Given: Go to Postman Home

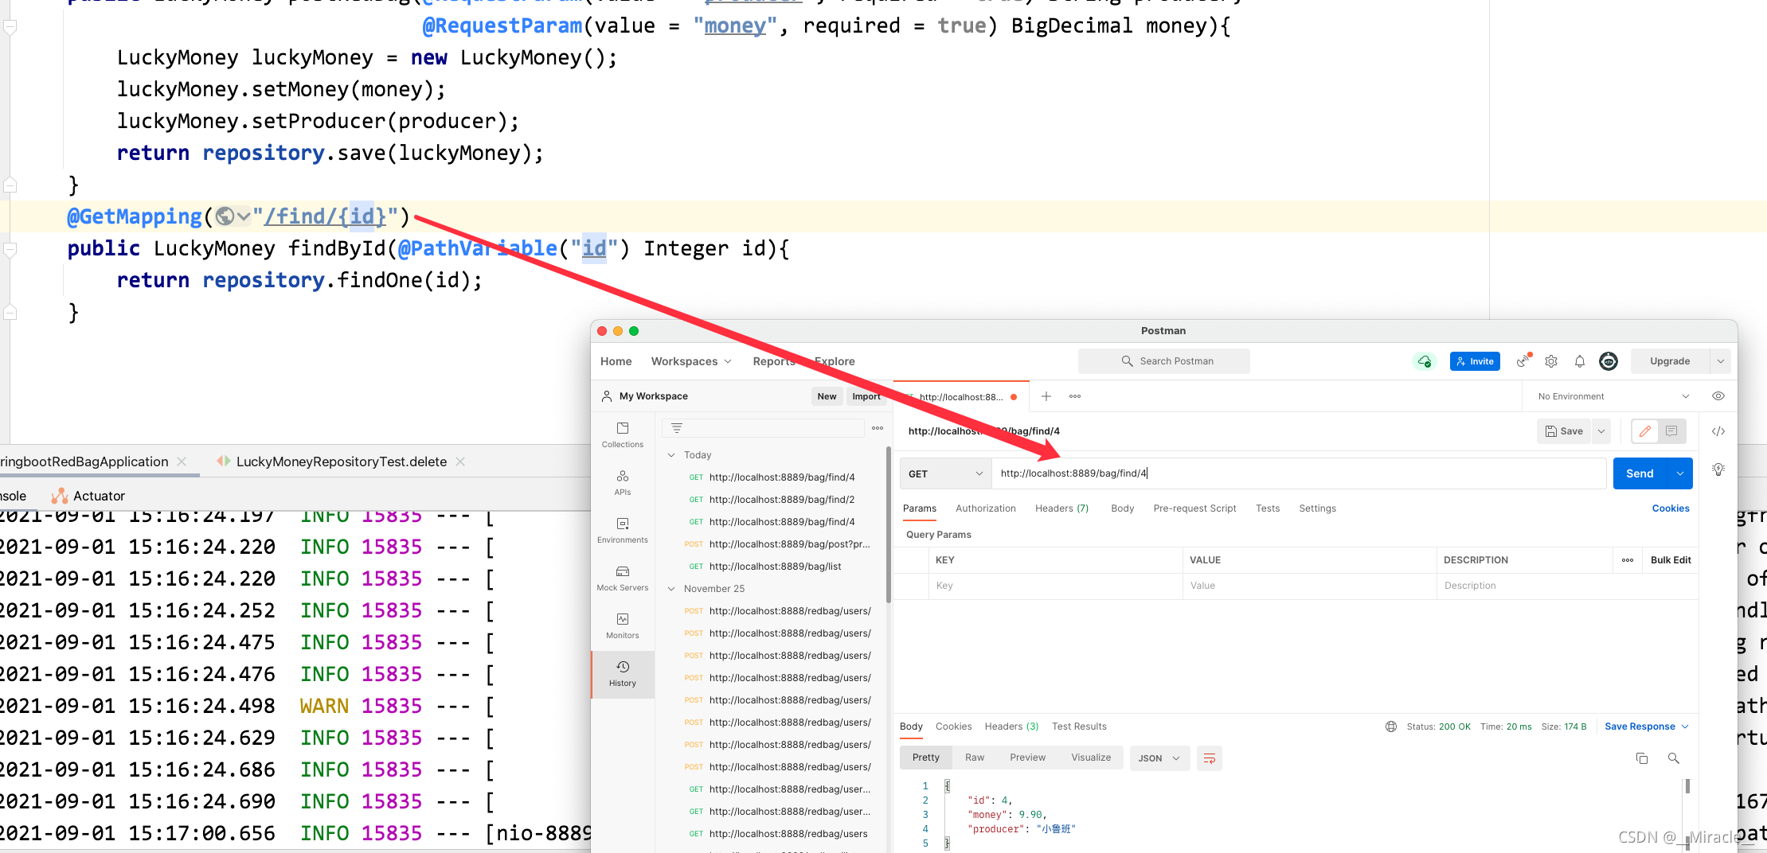Looking at the screenshot, I should point(616,361).
